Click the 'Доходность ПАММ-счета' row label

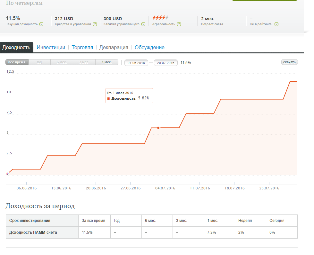click(33, 232)
